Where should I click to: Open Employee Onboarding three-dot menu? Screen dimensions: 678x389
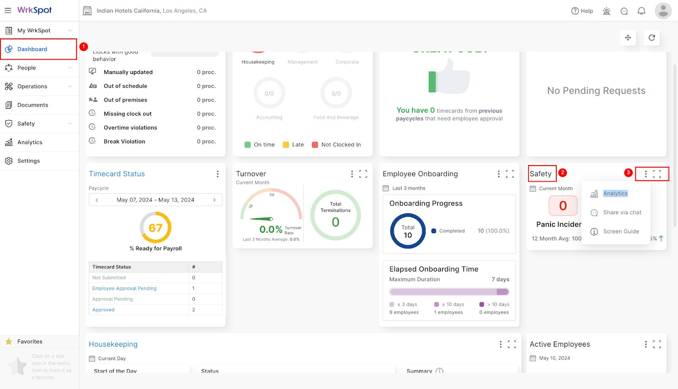tap(498, 174)
